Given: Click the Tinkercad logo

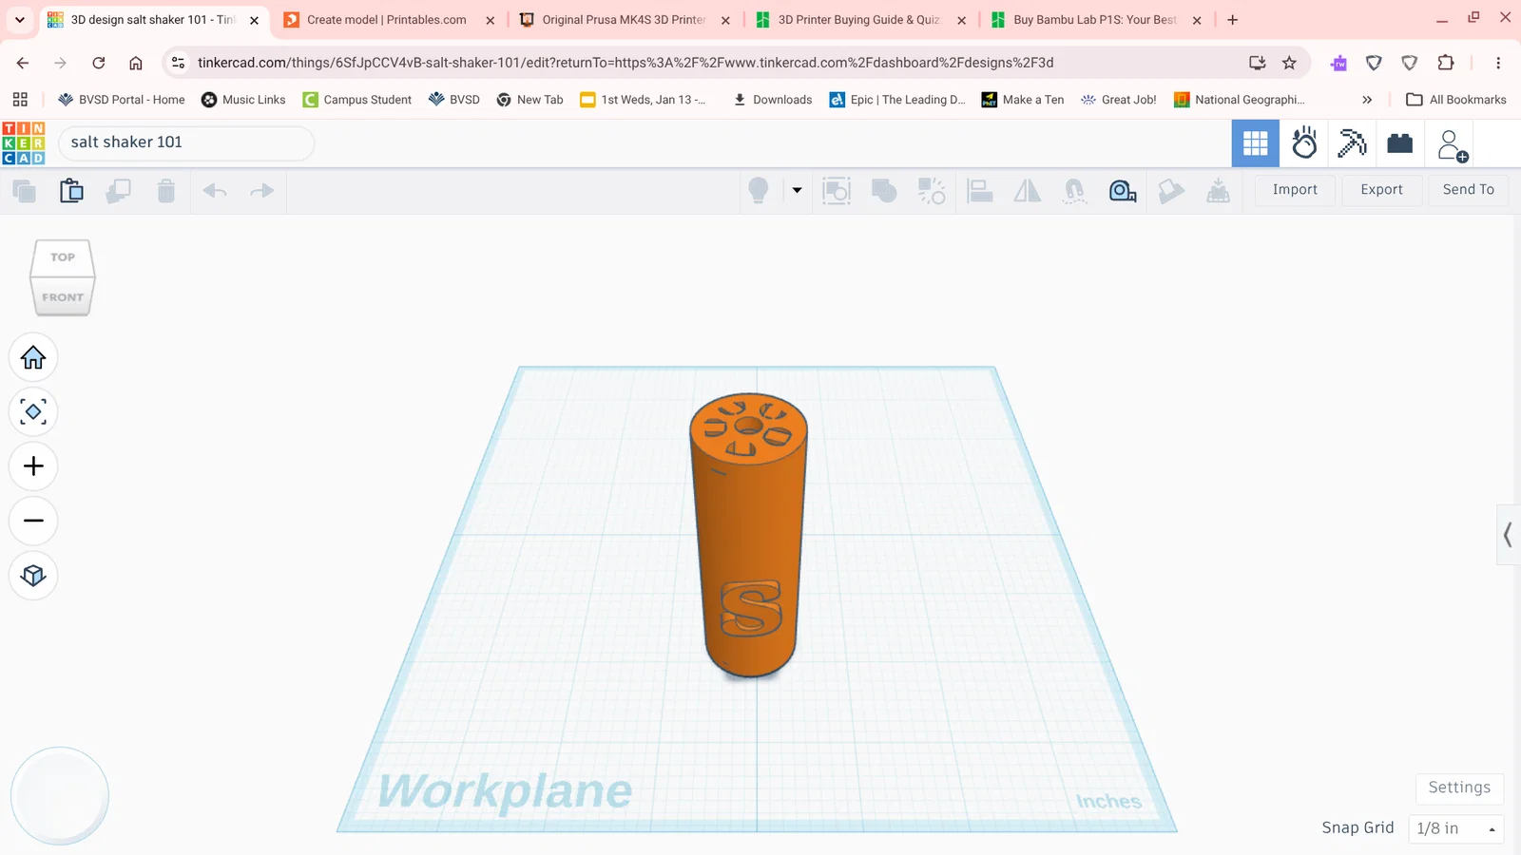Looking at the screenshot, I should [23, 142].
